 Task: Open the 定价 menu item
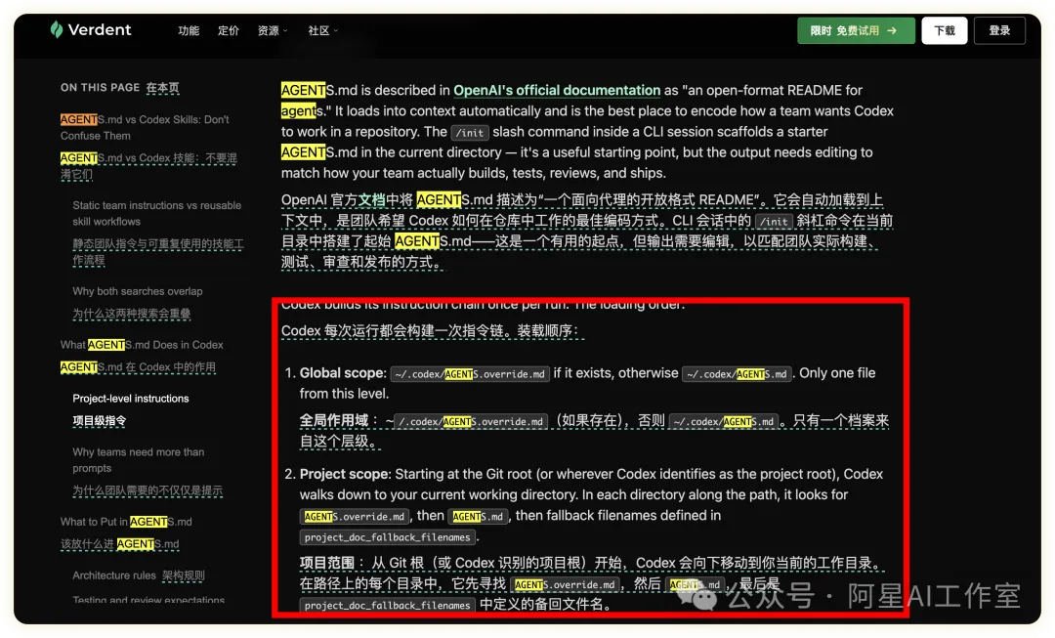click(x=228, y=30)
